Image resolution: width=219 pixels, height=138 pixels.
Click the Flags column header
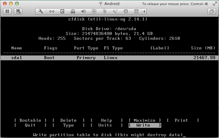click(51, 48)
